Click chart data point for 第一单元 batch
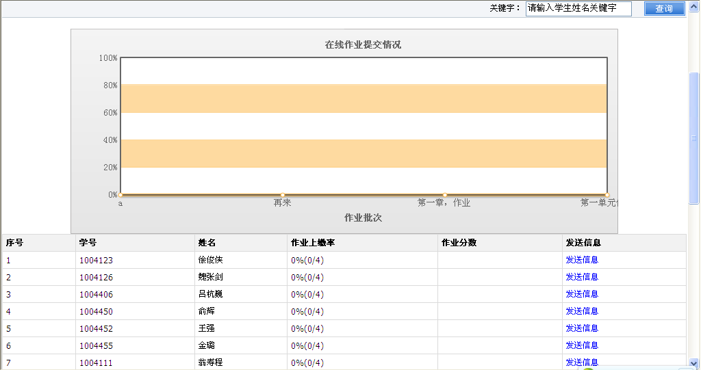The height and width of the screenshot is (370, 701). [607, 195]
